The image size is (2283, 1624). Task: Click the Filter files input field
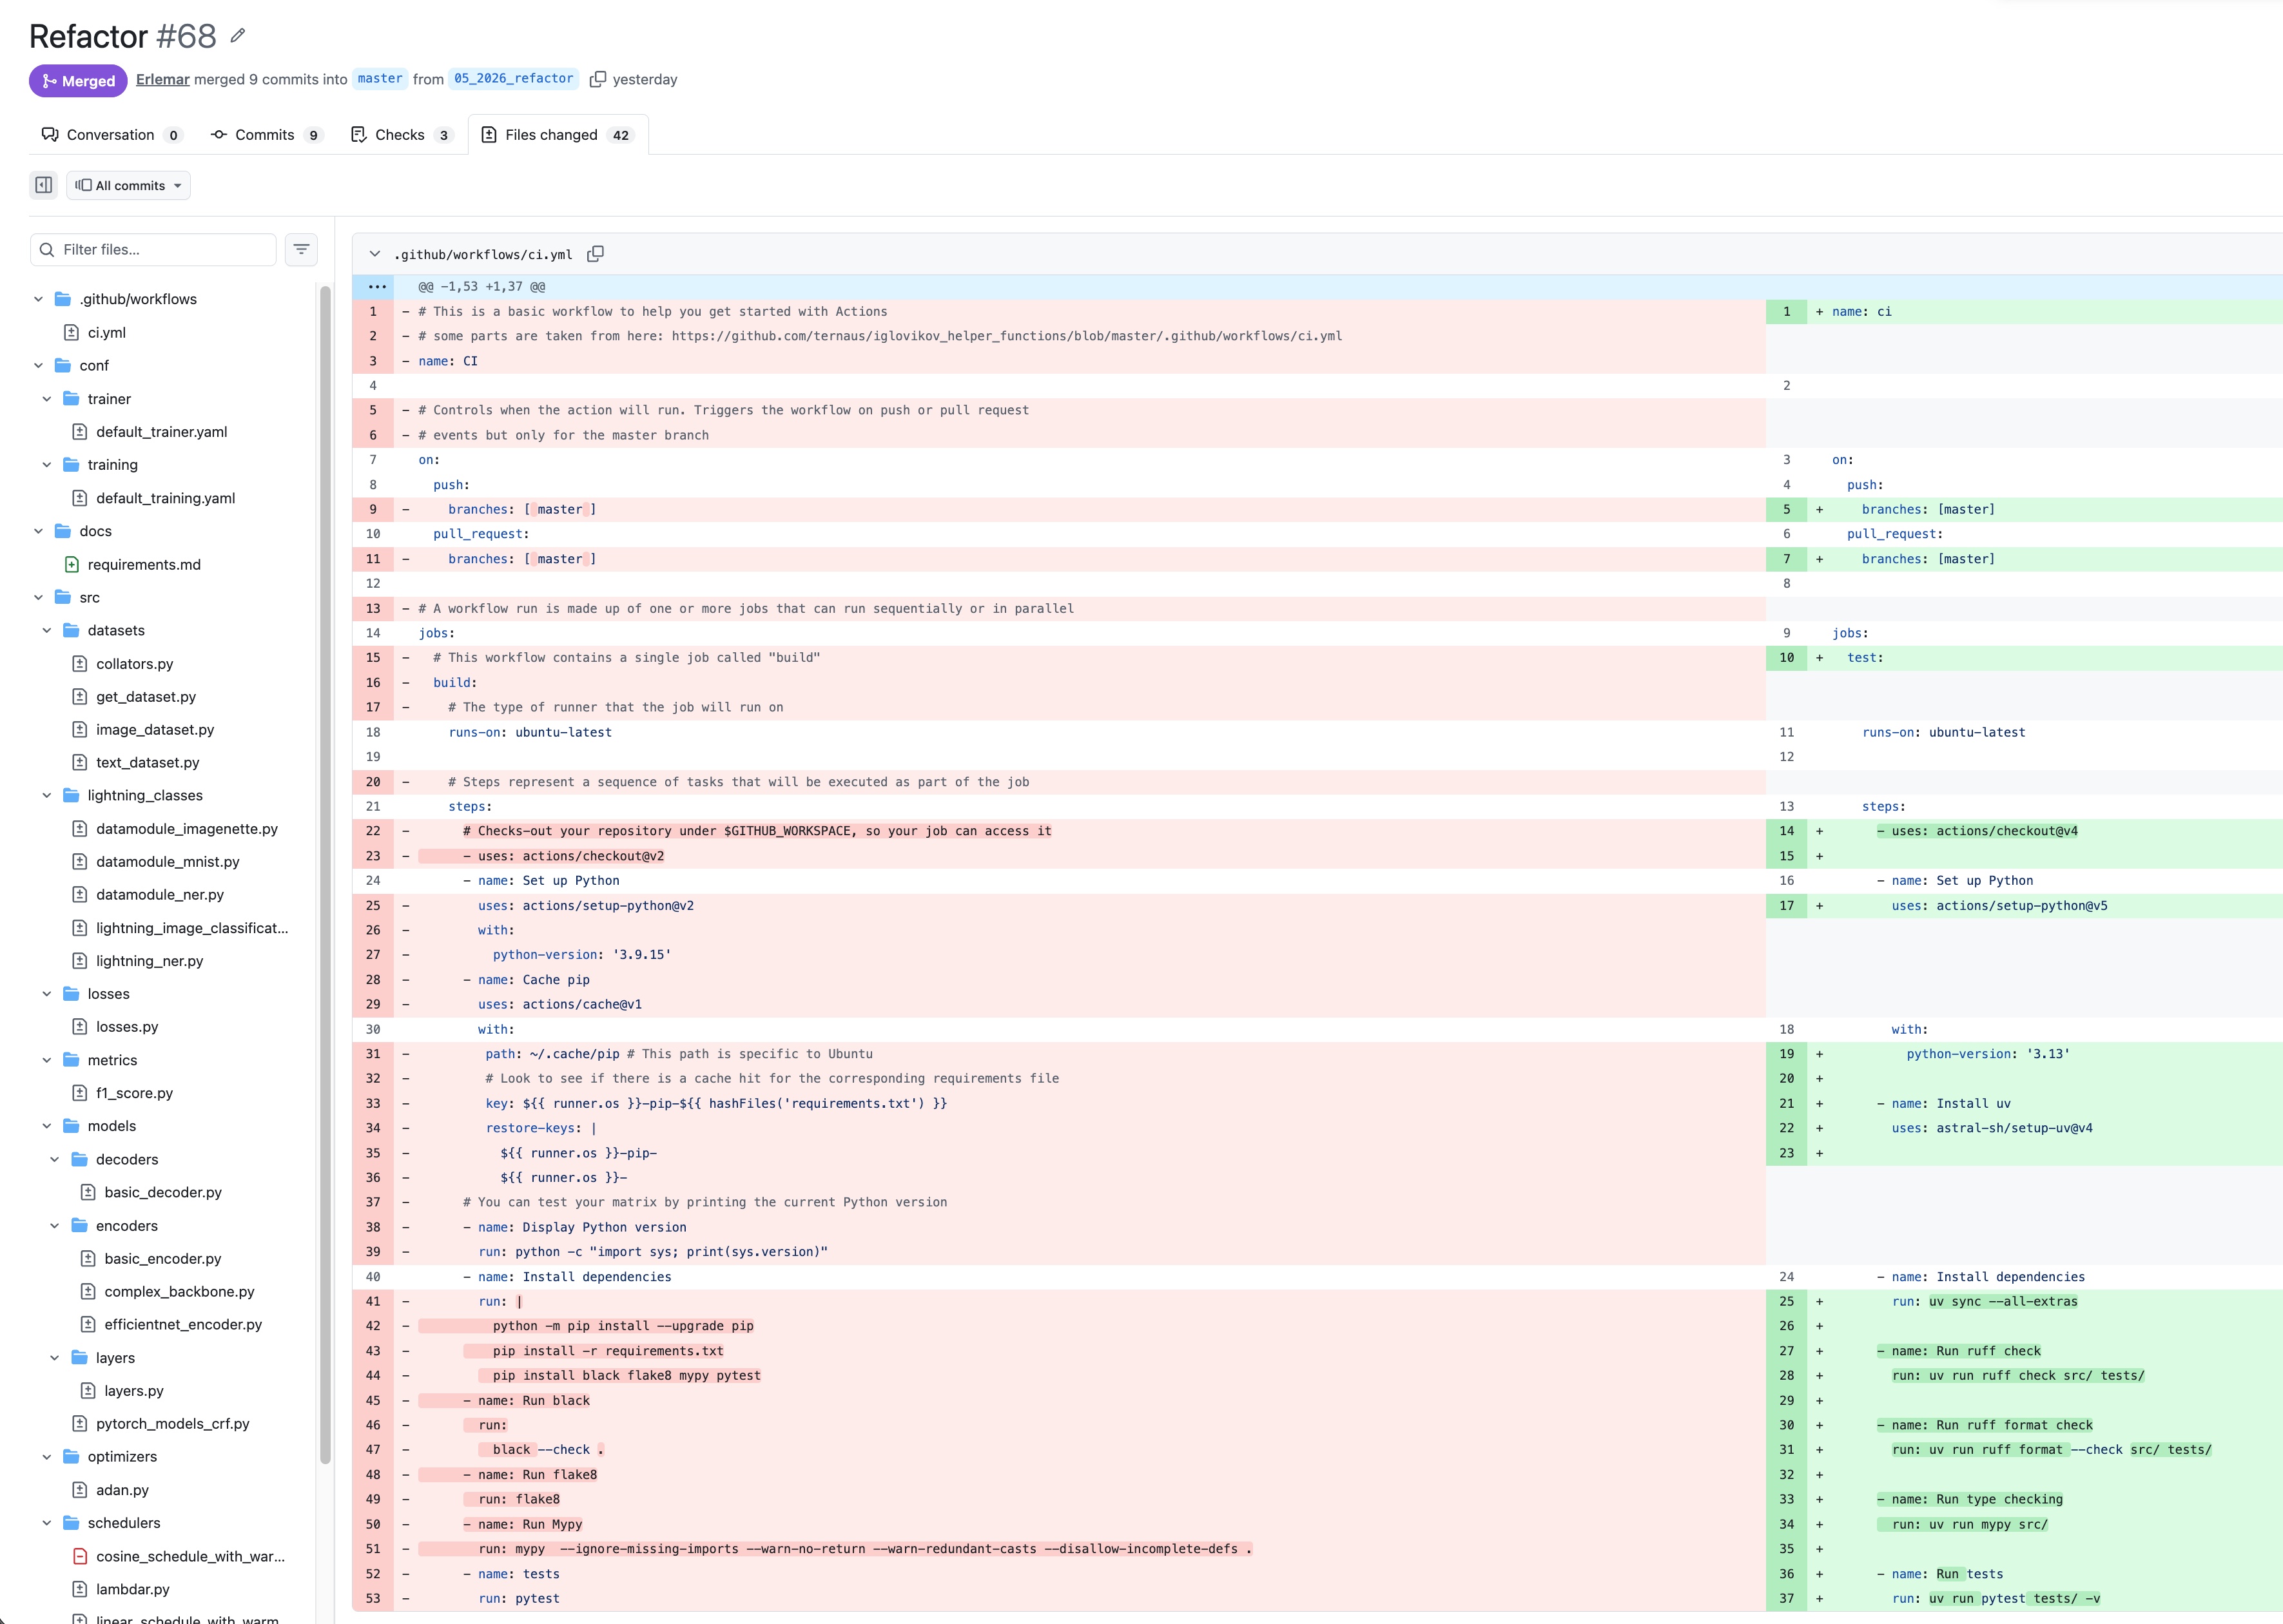click(153, 250)
